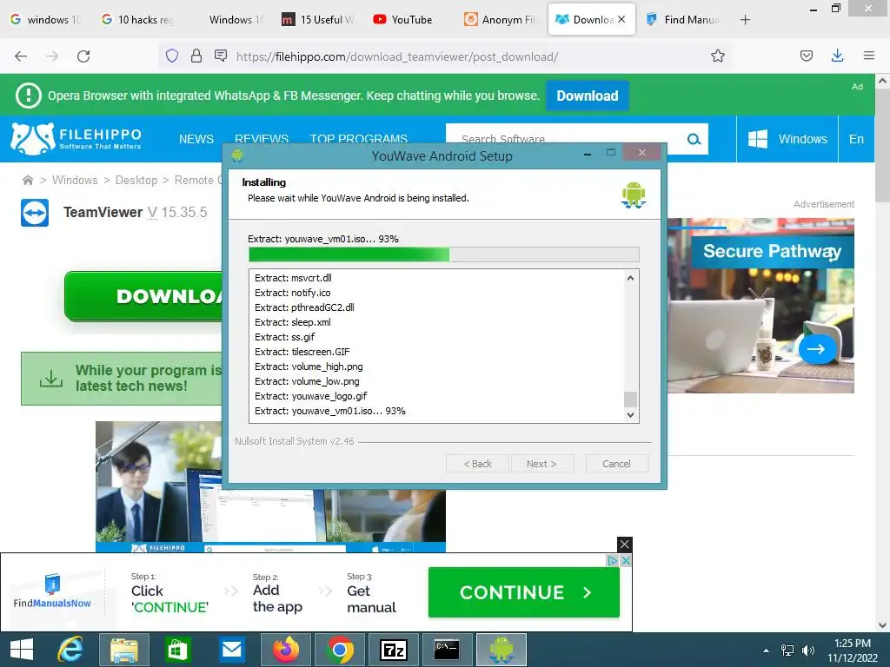The image size is (890, 667).
Task: Click the volume speaker tray icon
Action: [x=807, y=650]
